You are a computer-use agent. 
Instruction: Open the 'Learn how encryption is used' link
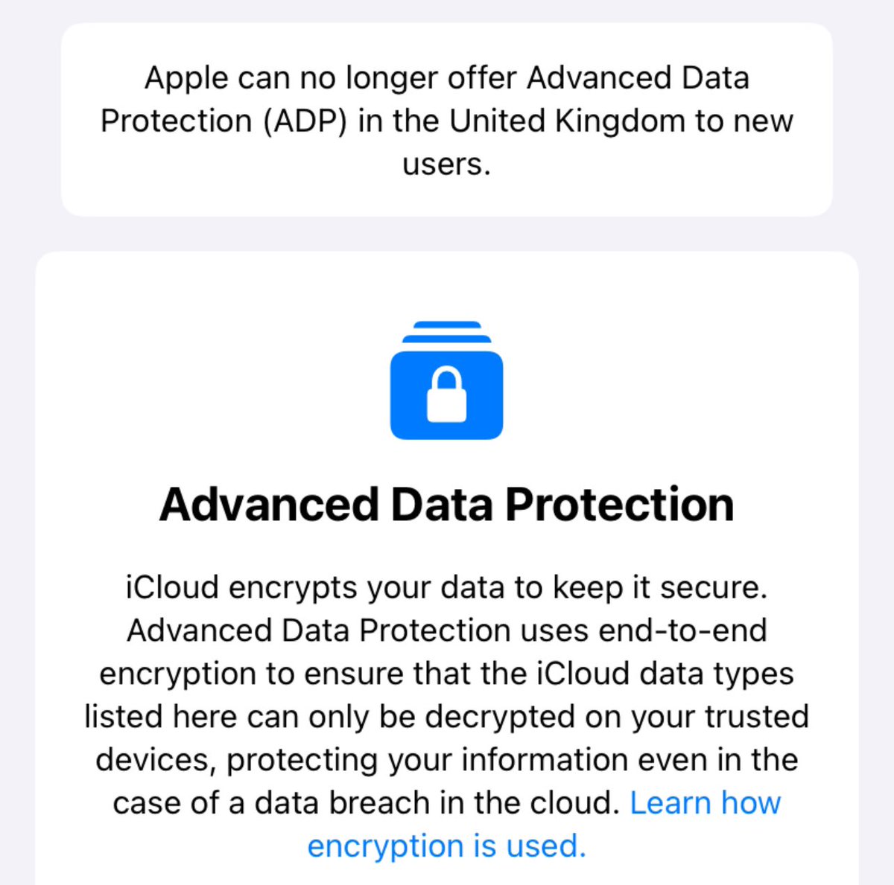(704, 803)
